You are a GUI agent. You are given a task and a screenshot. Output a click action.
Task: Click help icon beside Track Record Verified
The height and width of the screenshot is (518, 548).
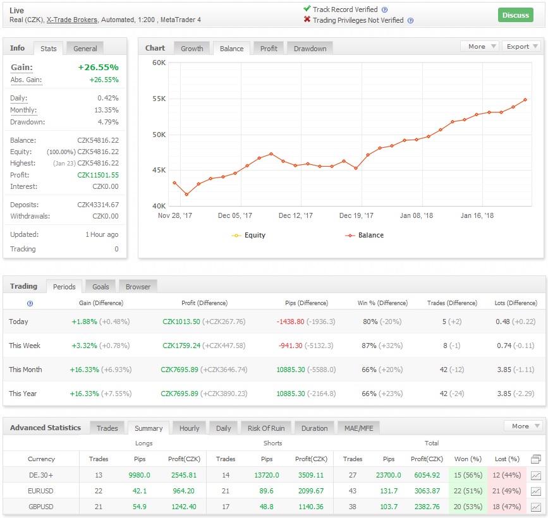coord(384,10)
